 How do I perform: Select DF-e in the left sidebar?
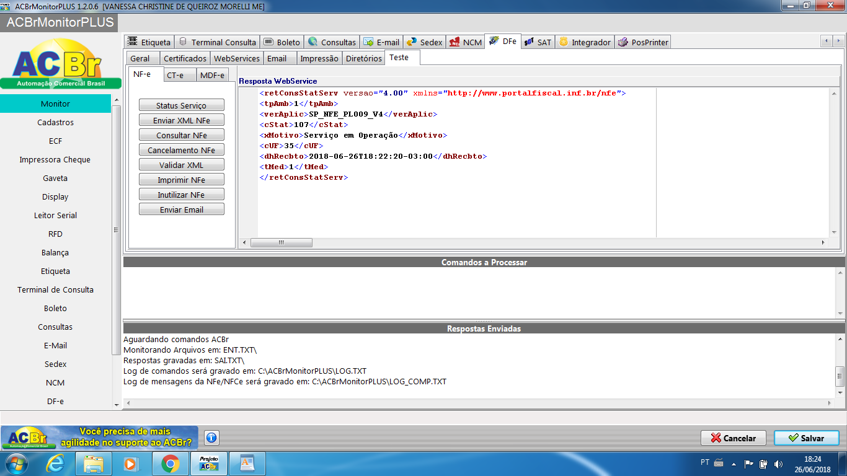pos(56,401)
